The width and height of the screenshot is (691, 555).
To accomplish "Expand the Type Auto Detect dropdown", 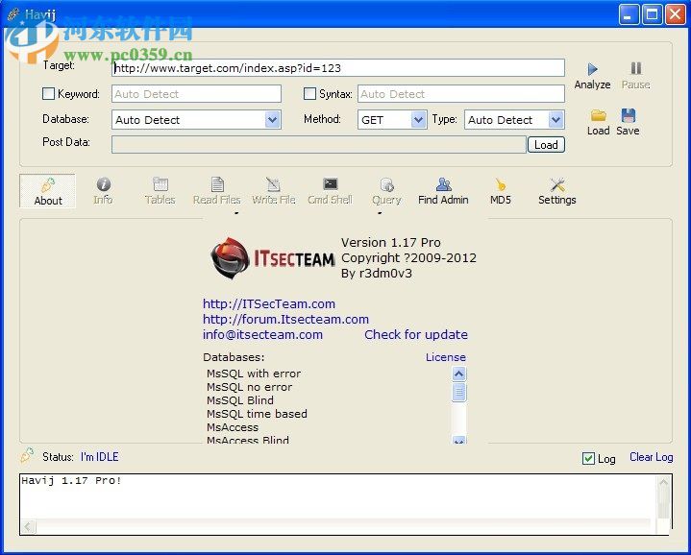I will pos(556,120).
